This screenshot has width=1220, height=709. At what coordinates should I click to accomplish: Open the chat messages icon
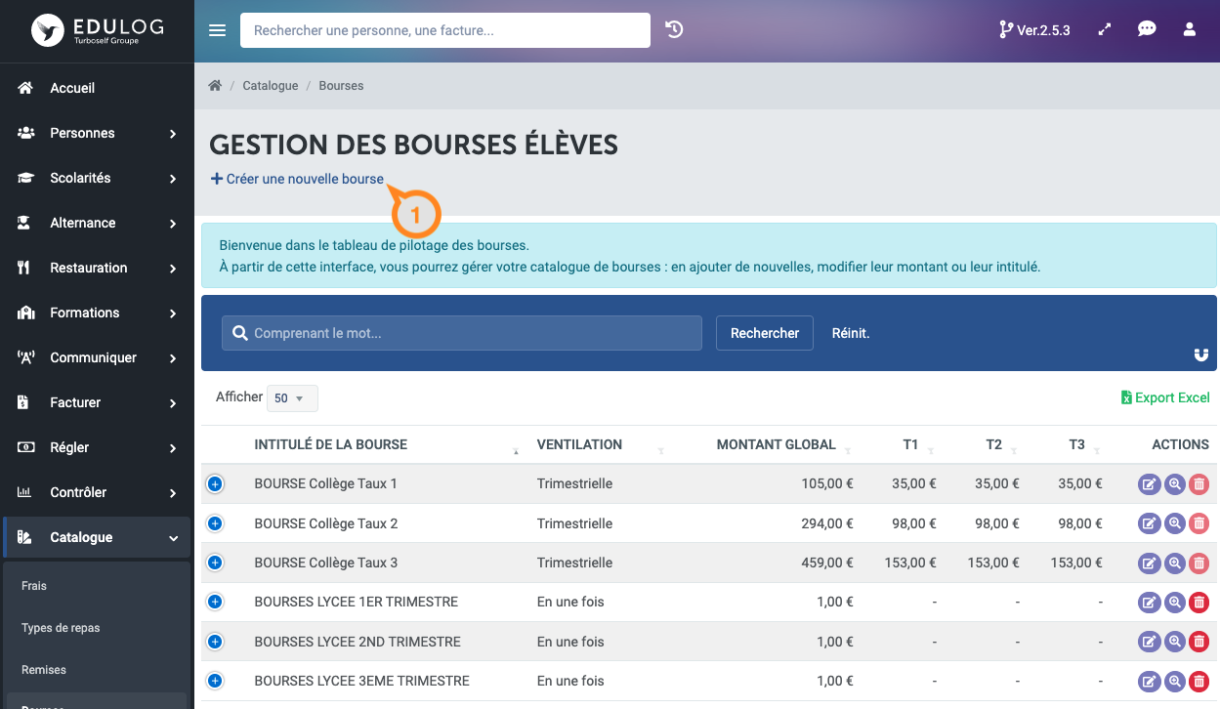pyautogui.click(x=1148, y=30)
